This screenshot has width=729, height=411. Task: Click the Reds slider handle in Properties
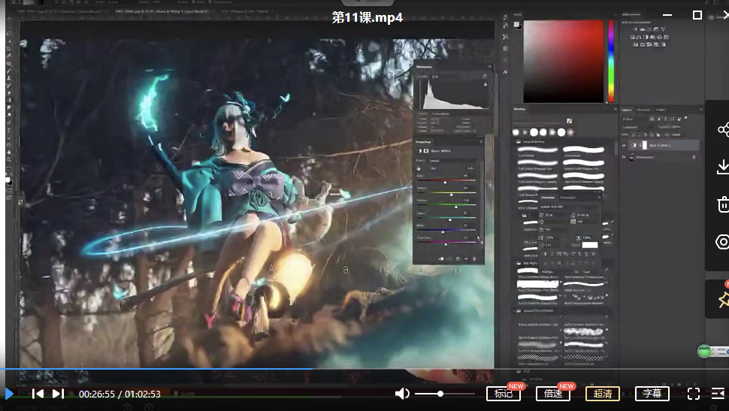445,183
